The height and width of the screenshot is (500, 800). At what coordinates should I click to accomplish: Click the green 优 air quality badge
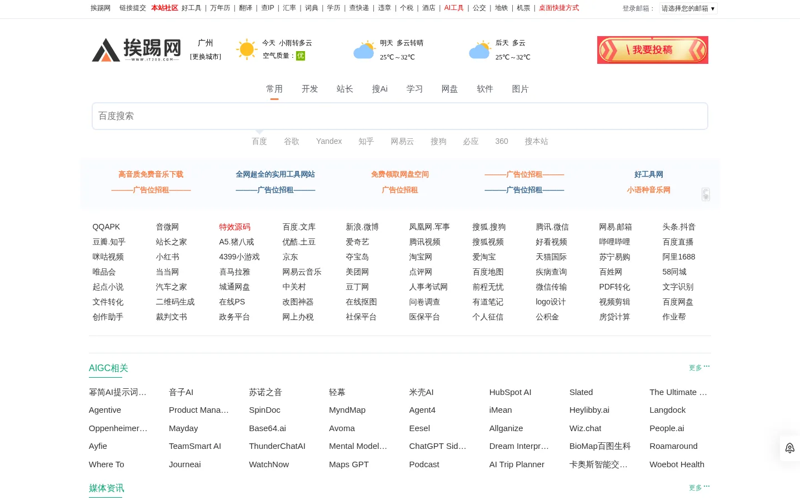click(301, 56)
